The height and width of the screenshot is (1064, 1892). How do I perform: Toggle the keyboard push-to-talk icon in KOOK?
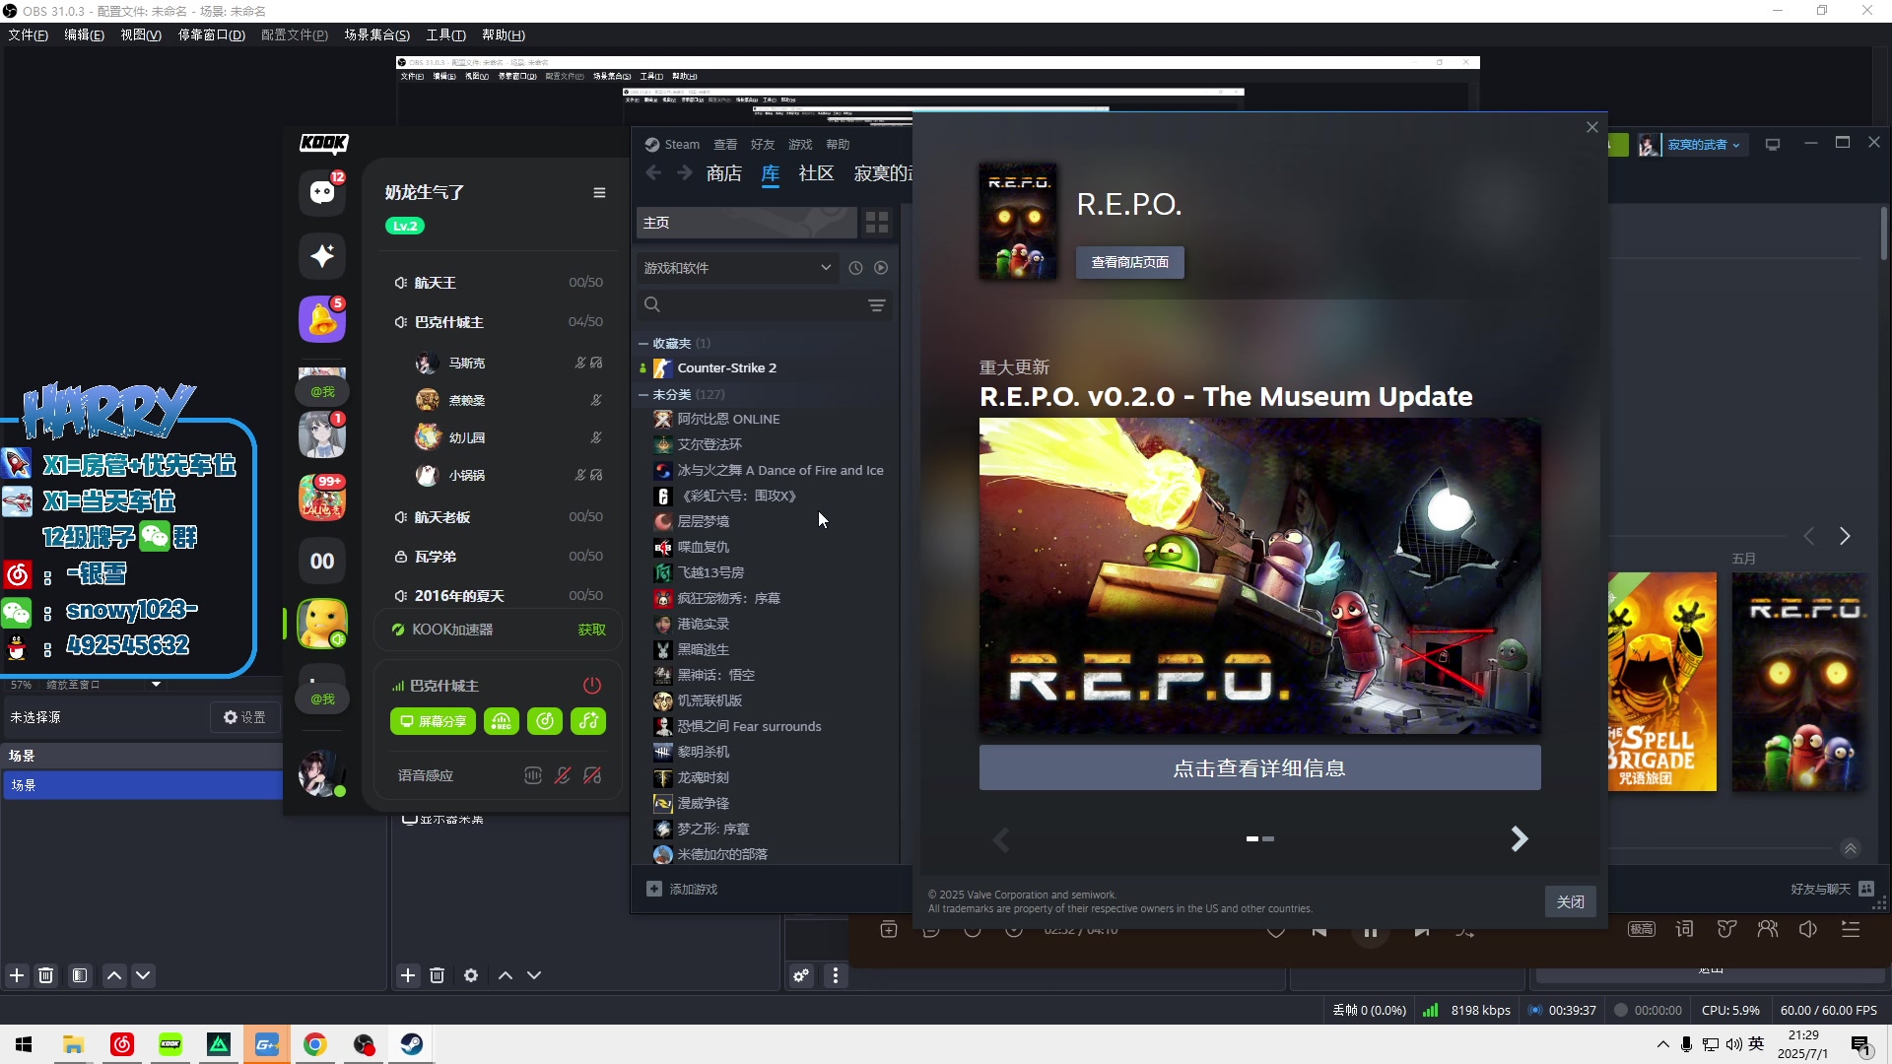pyautogui.click(x=533, y=776)
